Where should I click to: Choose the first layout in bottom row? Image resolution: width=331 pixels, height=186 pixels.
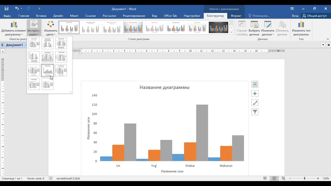tap(34, 84)
